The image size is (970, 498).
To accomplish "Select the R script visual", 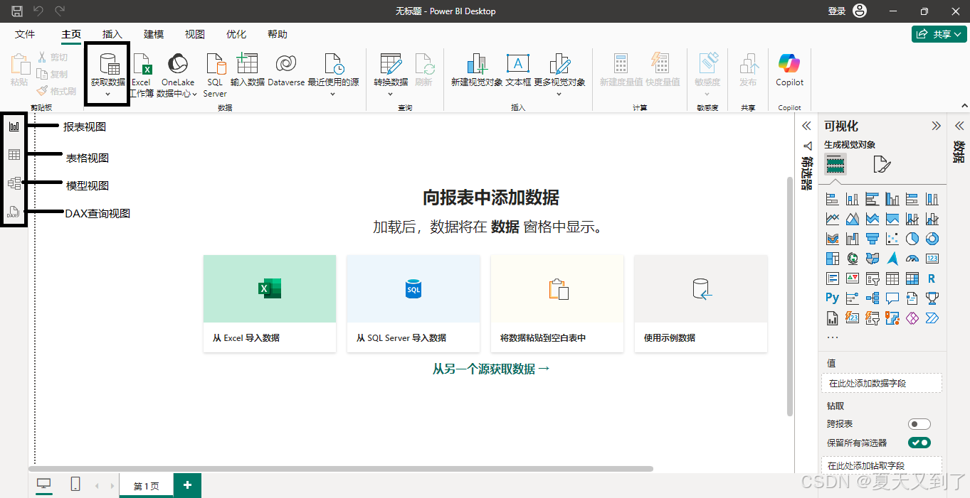I will click(x=932, y=278).
